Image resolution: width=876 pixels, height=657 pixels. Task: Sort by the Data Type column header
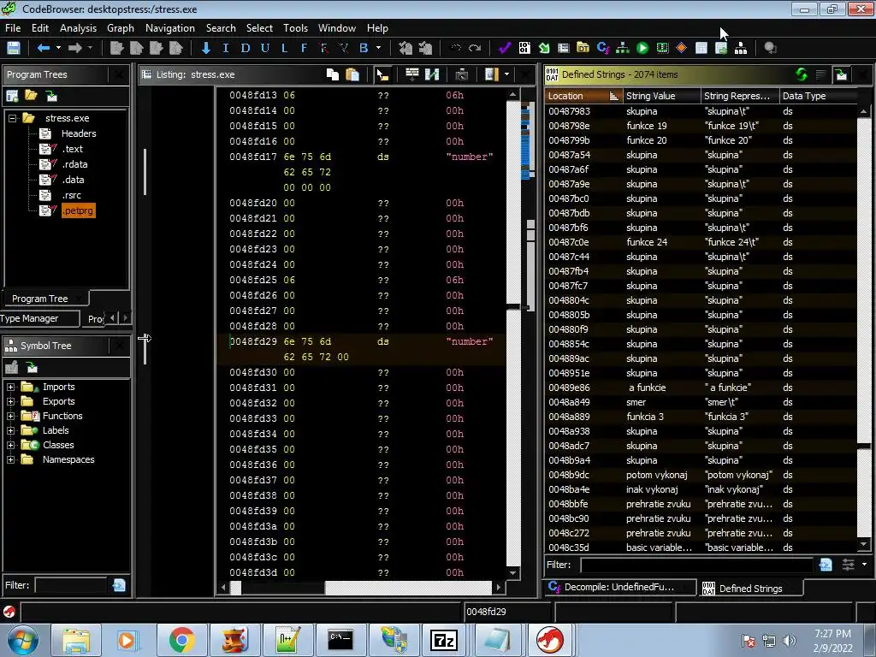pyautogui.click(x=817, y=96)
